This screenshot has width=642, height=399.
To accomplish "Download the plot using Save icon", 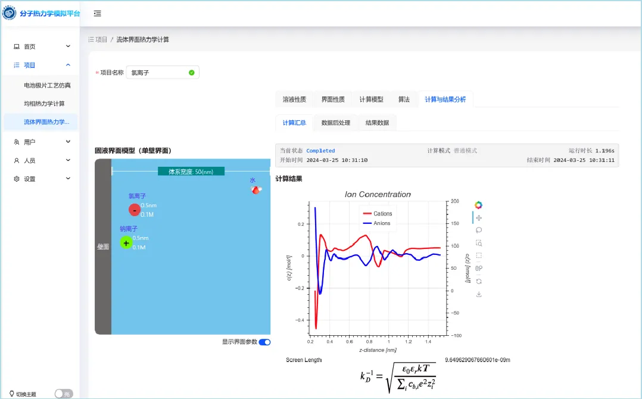I will [x=478, y=294].
